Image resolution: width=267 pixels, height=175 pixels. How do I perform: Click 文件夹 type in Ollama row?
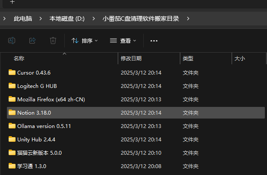click(x=191, y=126)
